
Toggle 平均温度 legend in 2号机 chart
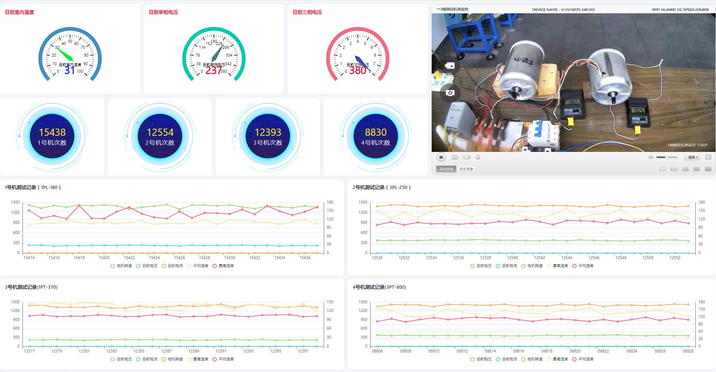(x=583, y=266)
